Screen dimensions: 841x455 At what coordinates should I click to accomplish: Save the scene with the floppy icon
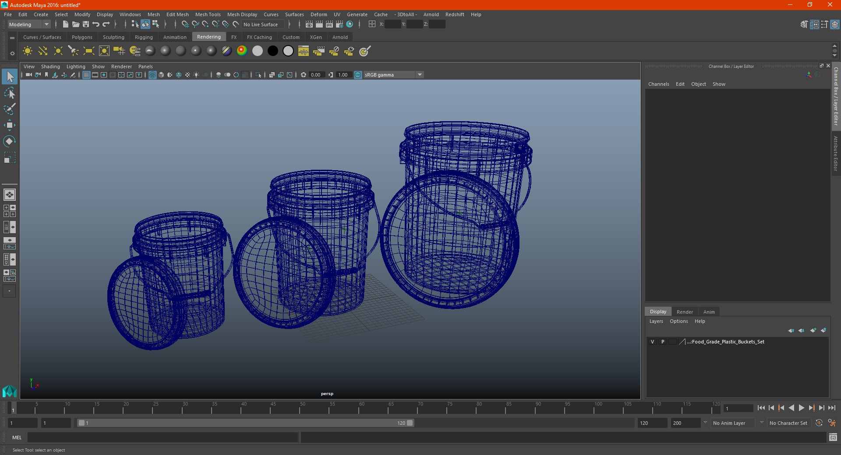coord(86,24)
